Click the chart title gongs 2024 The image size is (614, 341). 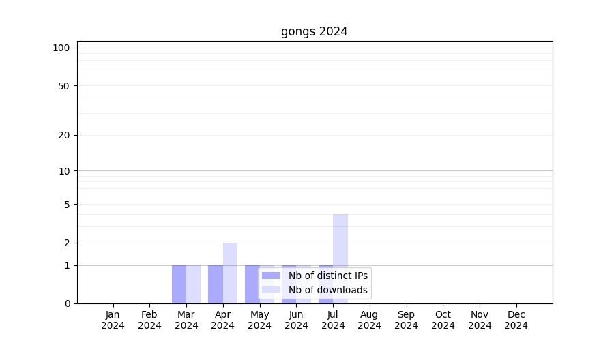[x=314, y=31]
